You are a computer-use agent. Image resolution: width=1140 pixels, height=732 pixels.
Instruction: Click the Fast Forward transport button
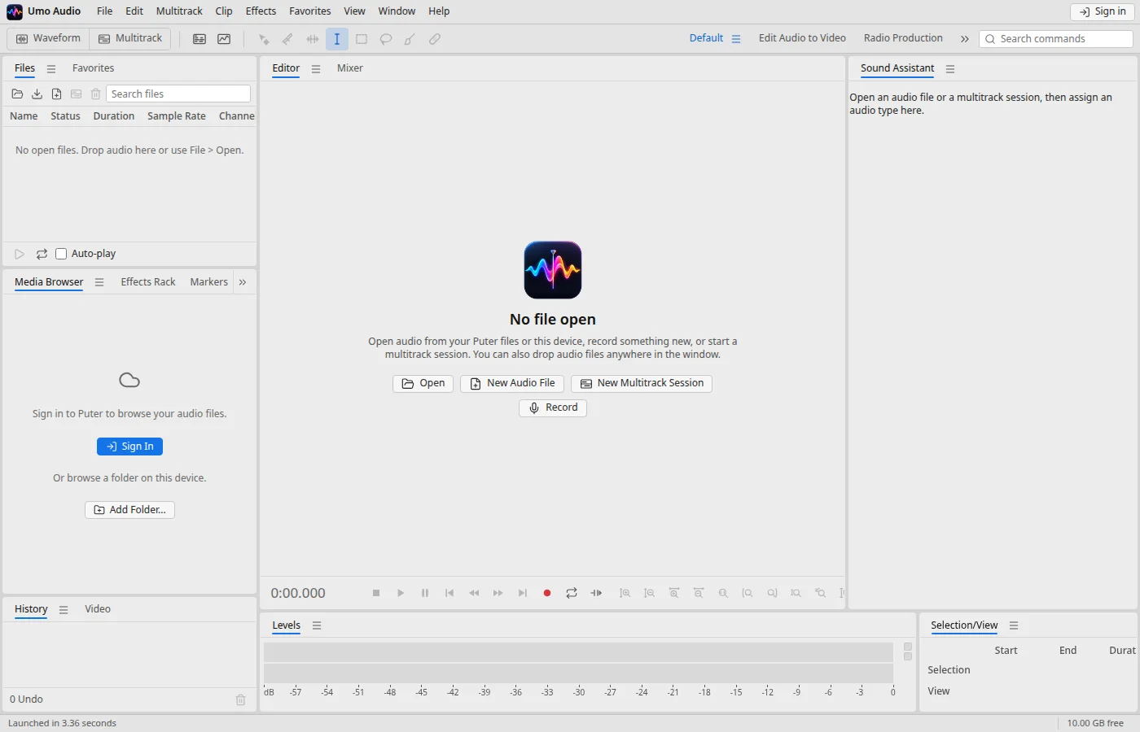pos(498,593)
